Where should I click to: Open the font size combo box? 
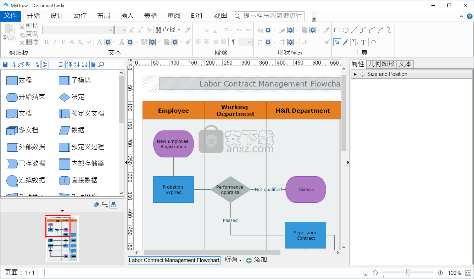(121, 30)
